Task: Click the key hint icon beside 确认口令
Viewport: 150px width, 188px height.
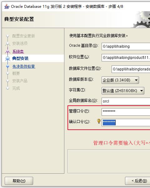Action: click(99, 121)
